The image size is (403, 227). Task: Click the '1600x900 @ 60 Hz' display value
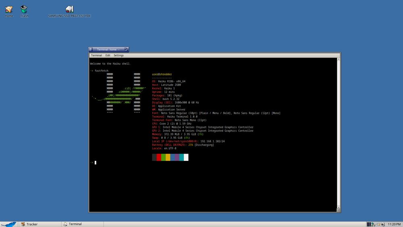187,102
